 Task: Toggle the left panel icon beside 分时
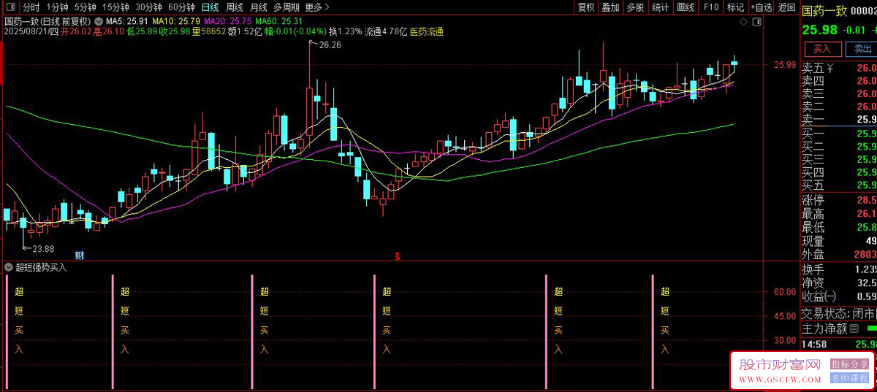pos(12,7)
